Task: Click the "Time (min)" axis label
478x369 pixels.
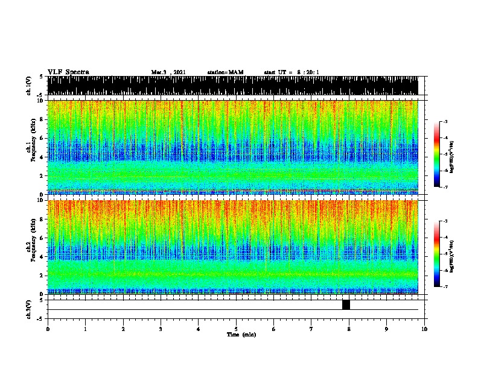Action: (x=241, y=335)
